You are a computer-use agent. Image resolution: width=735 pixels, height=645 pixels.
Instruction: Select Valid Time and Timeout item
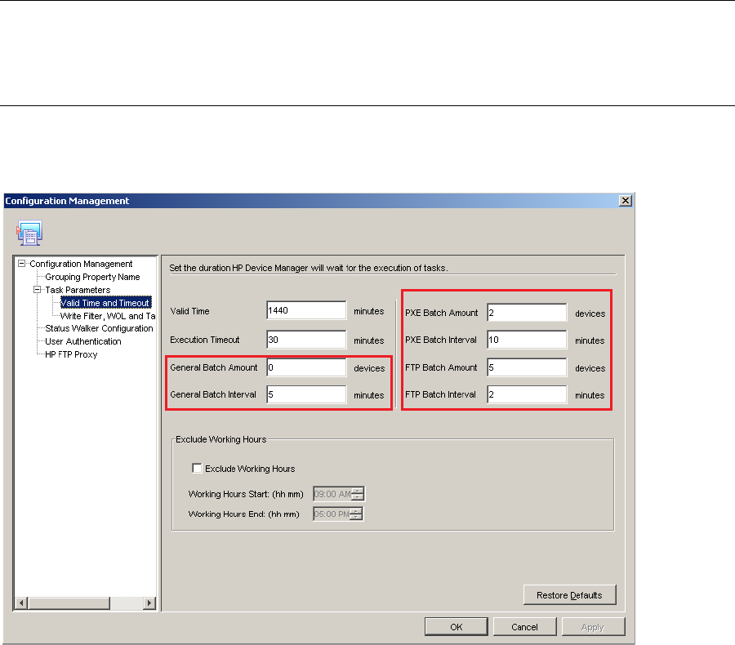click(x=105, y=303)
